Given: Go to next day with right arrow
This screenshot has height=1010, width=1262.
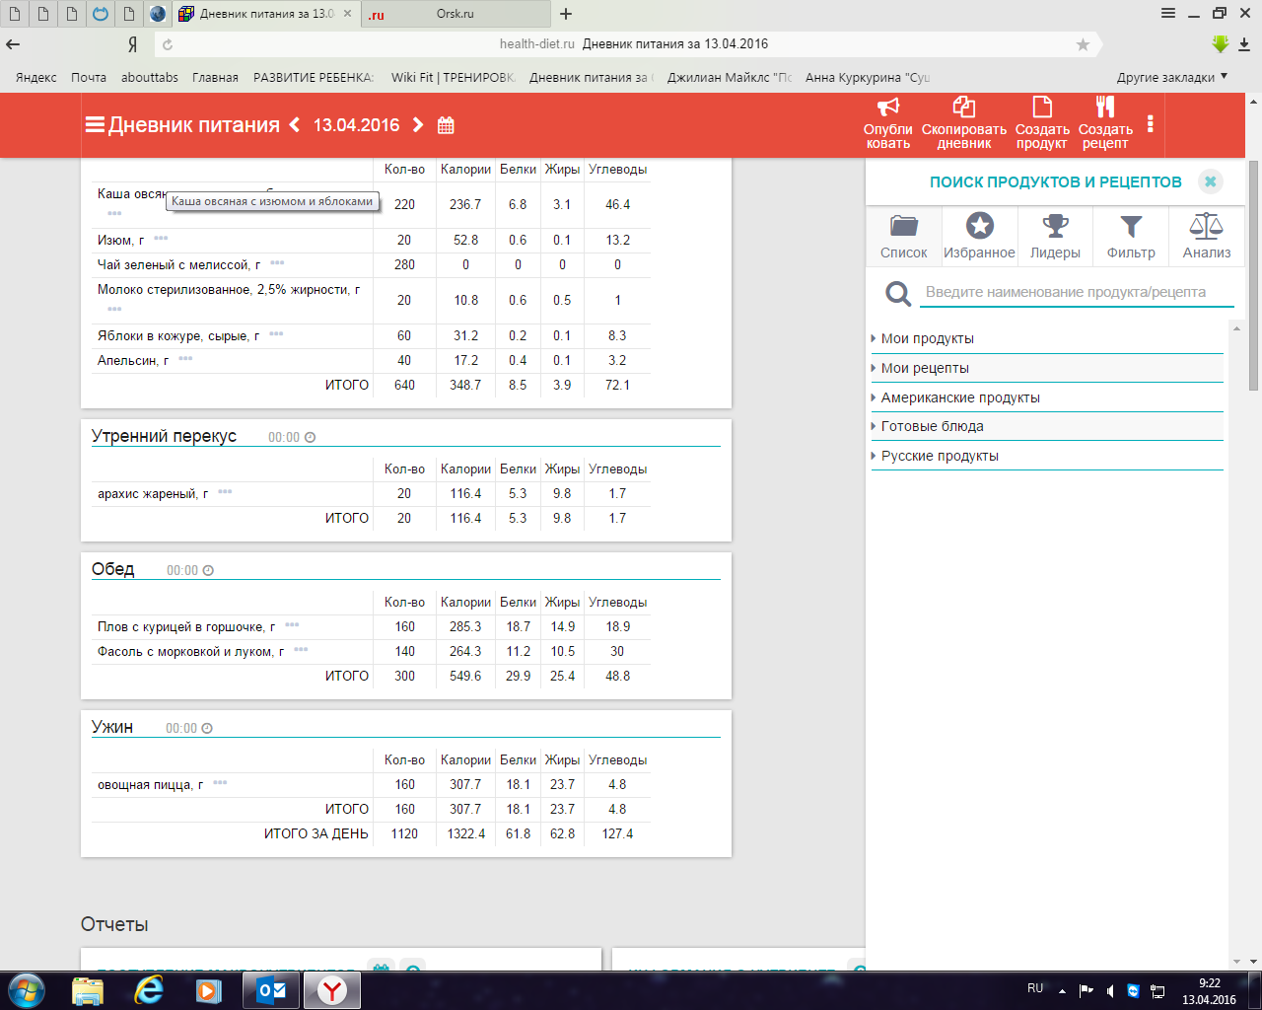Looking at the screenshot, I should coord(418,125).
